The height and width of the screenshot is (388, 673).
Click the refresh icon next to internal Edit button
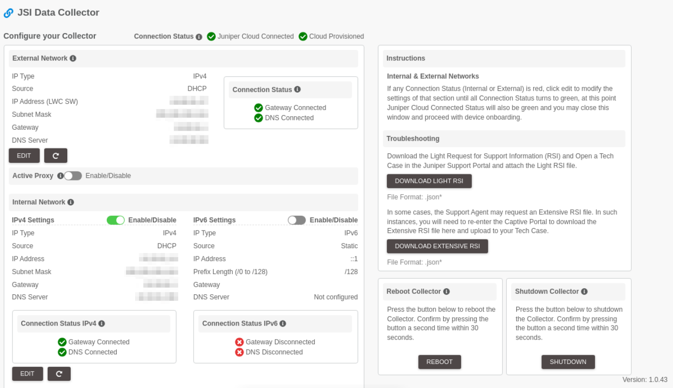pos(59,373)
